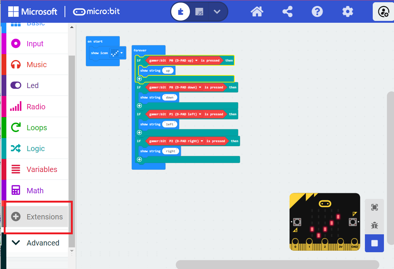
Task: Open editor language dropdown arrow
Action: pos(218,12)
